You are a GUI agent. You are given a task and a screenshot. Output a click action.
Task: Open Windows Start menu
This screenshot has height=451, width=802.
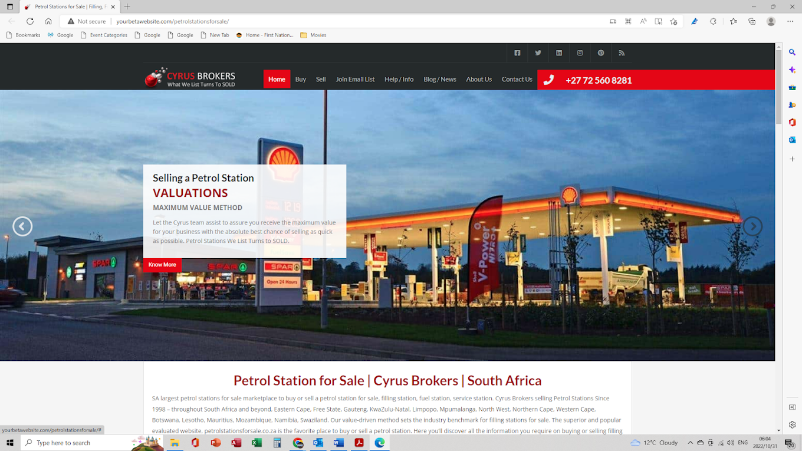pos(10,443)
